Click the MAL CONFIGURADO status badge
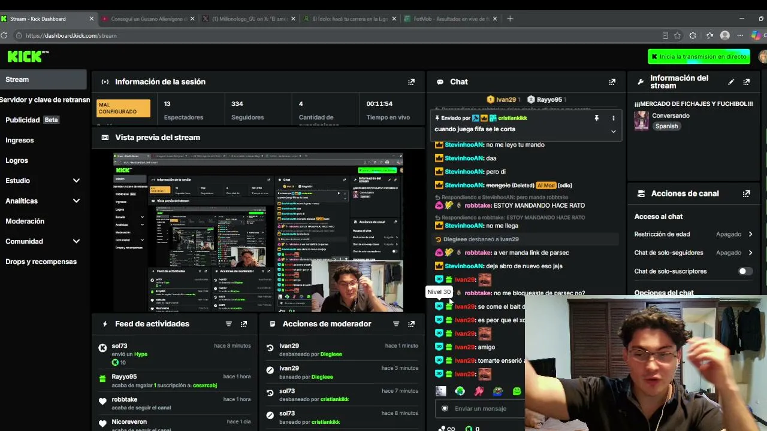767x431 pixels. pos(123,108)
